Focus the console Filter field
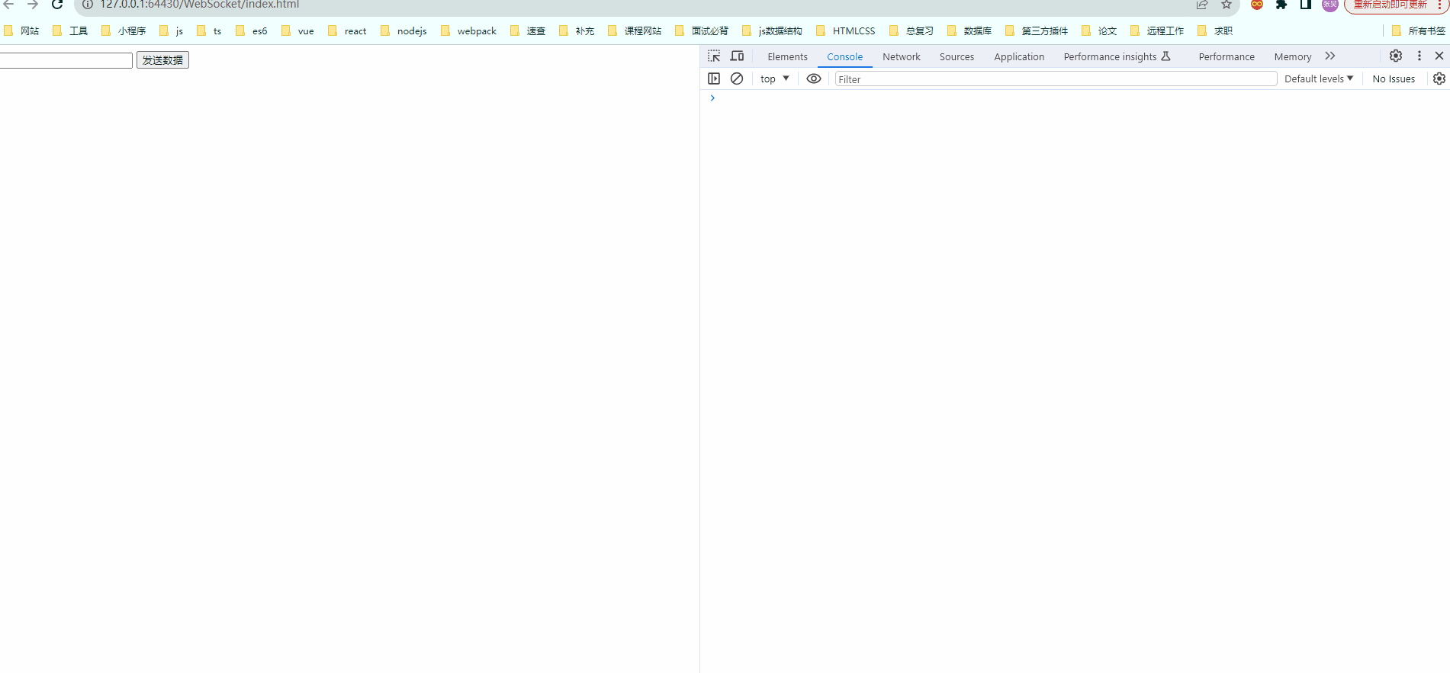 pyautogui.click(x=1056, y=79)
